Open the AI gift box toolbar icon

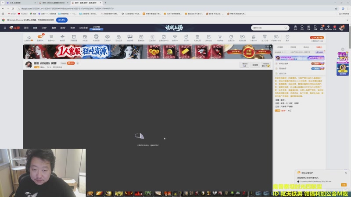pyautogui.click(x=85, y=38)
